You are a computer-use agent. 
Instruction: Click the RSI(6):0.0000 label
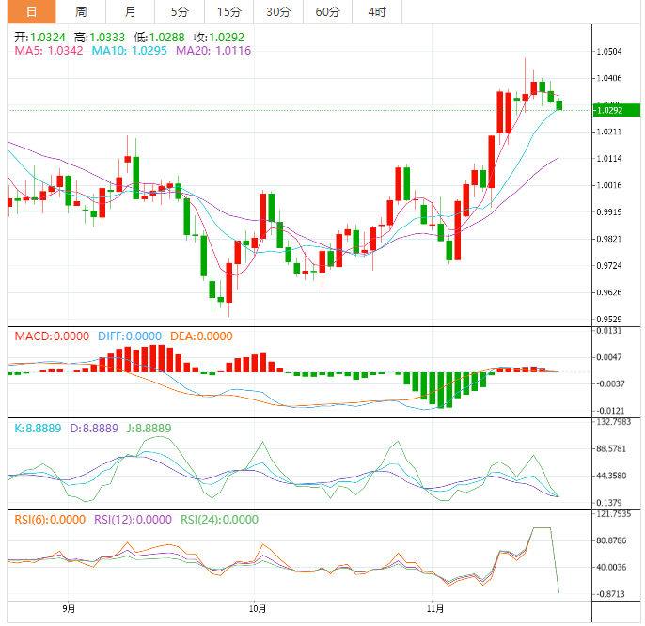click(50, 520)
